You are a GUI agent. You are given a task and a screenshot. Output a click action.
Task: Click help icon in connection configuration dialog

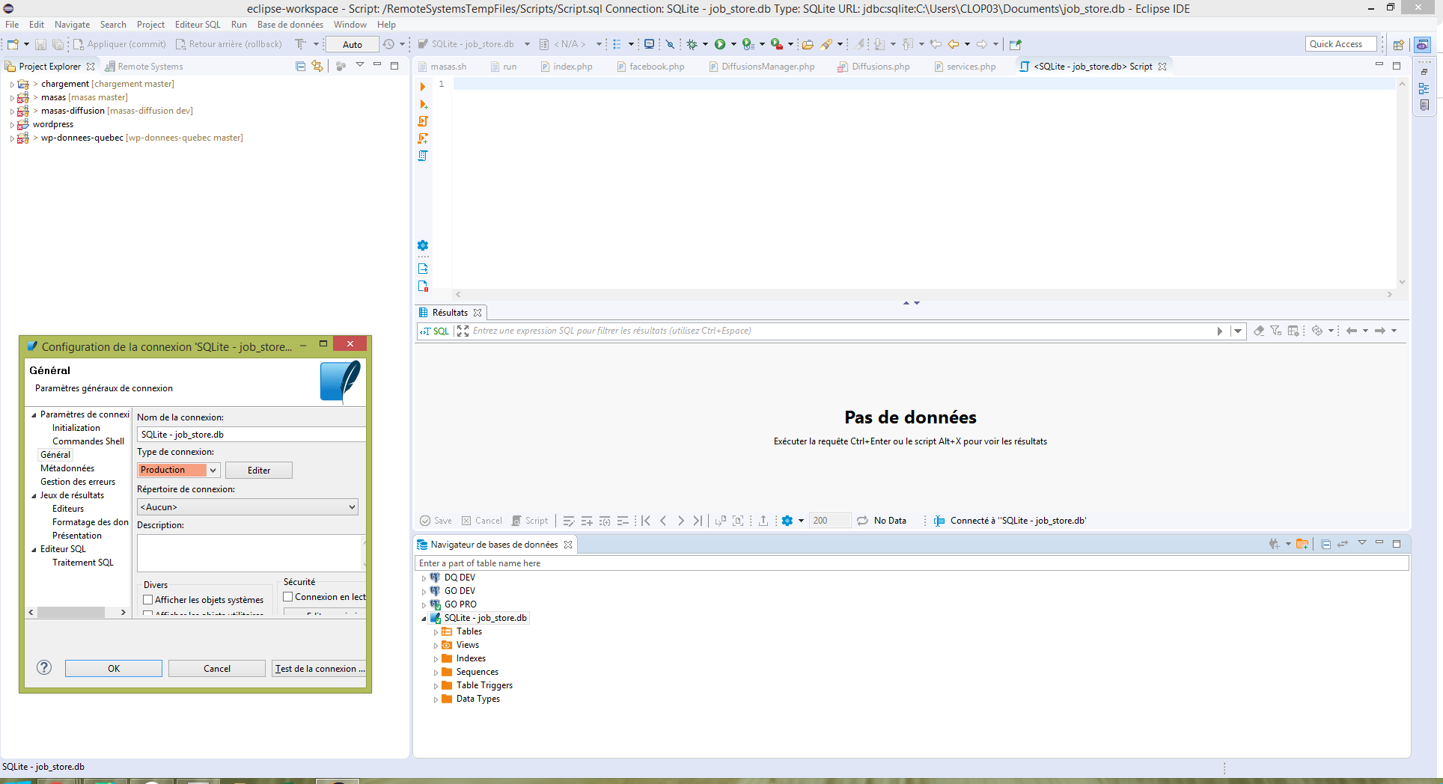tap(44, 667)
